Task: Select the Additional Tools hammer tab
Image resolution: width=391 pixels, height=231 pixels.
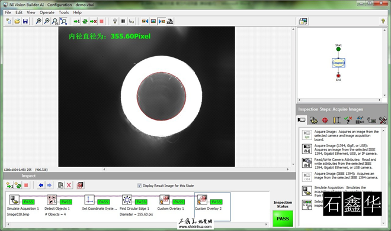Action: pyautogui.click(x=383, y=121)
